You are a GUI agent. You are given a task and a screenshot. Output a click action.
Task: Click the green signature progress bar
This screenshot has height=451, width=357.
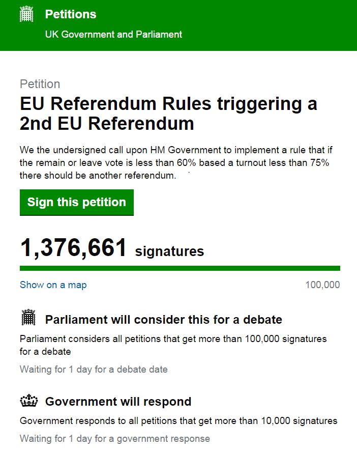pyautogui.click(x=180, y=268)
